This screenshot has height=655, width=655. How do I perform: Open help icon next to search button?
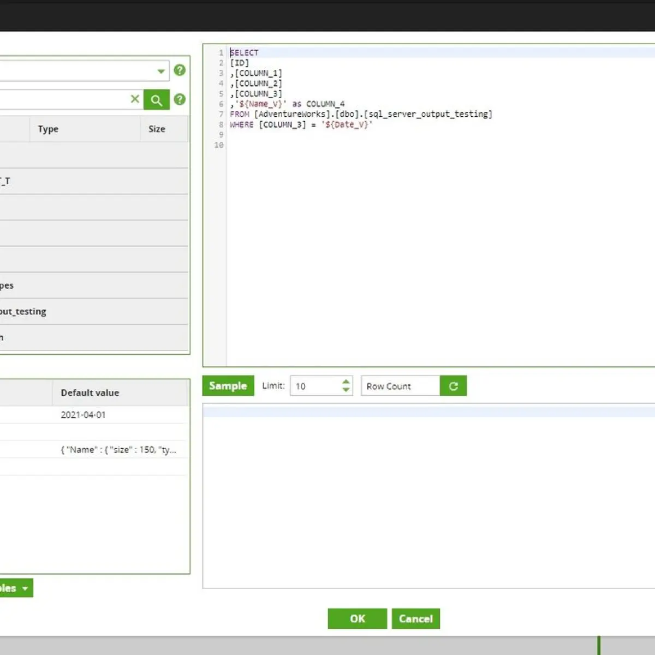coord(180,99)
